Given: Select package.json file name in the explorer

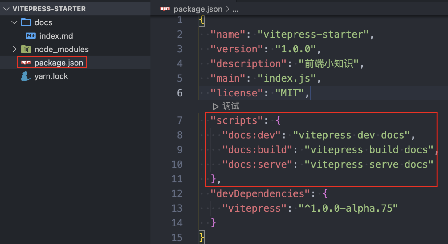Looking at the screenshot, I should coord(59,63).
